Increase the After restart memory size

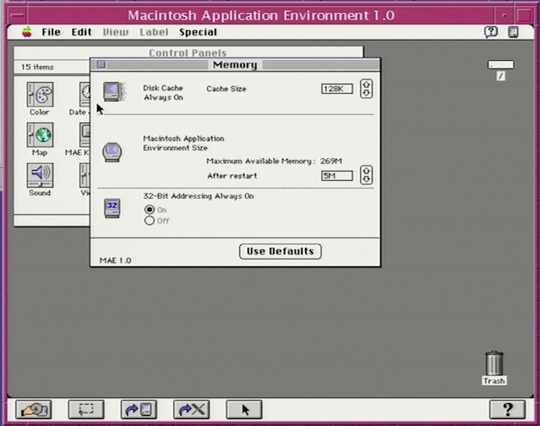coord(367,171)
